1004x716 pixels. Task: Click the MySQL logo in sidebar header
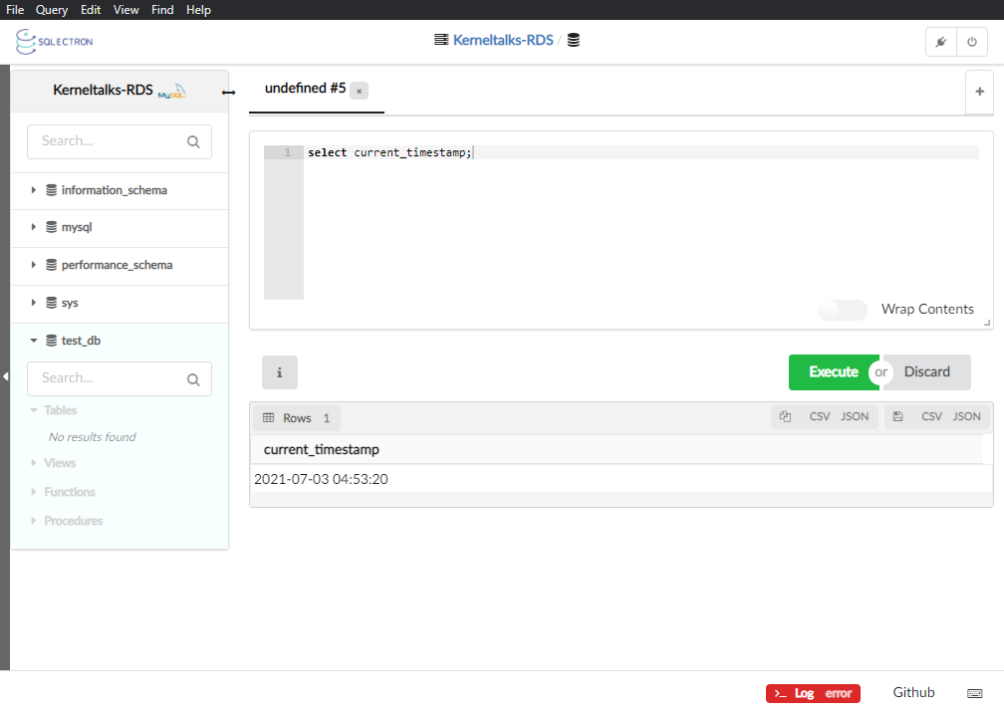pyautogui.click(x=172, y=91)
